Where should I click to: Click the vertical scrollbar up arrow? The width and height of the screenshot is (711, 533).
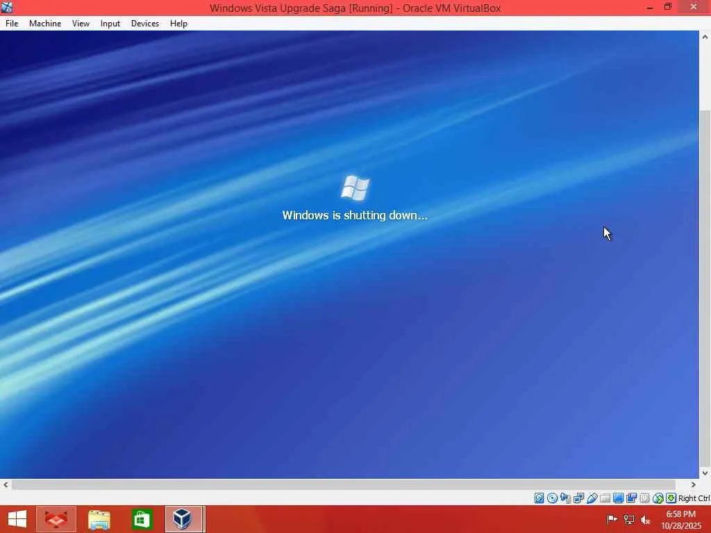pyautogui.click(x=705, y=37)
